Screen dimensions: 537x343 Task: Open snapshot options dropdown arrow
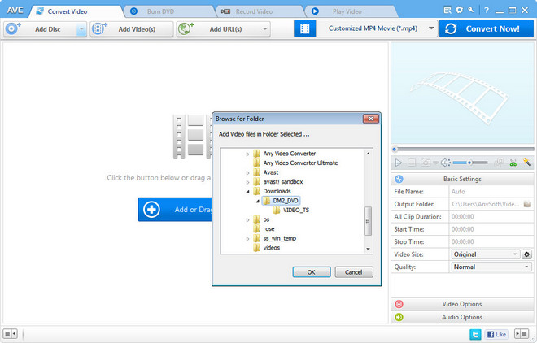pyautogui.click(x=435, y=163)
